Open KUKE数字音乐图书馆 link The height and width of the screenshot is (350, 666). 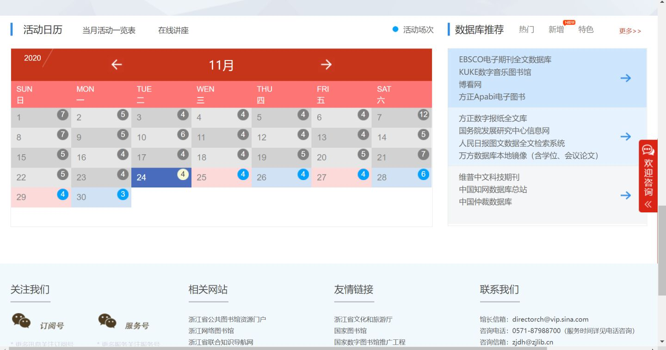point(495,72)
